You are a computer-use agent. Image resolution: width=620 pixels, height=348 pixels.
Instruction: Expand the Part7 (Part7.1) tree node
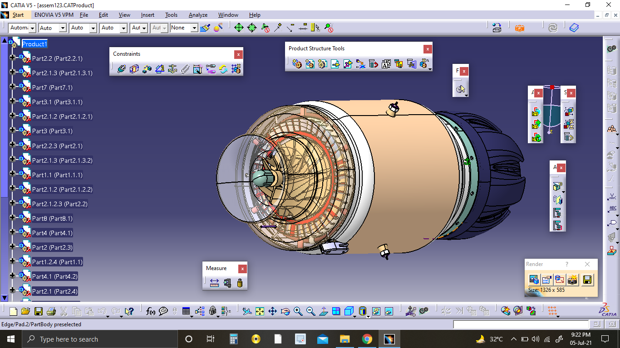(12, 87)
